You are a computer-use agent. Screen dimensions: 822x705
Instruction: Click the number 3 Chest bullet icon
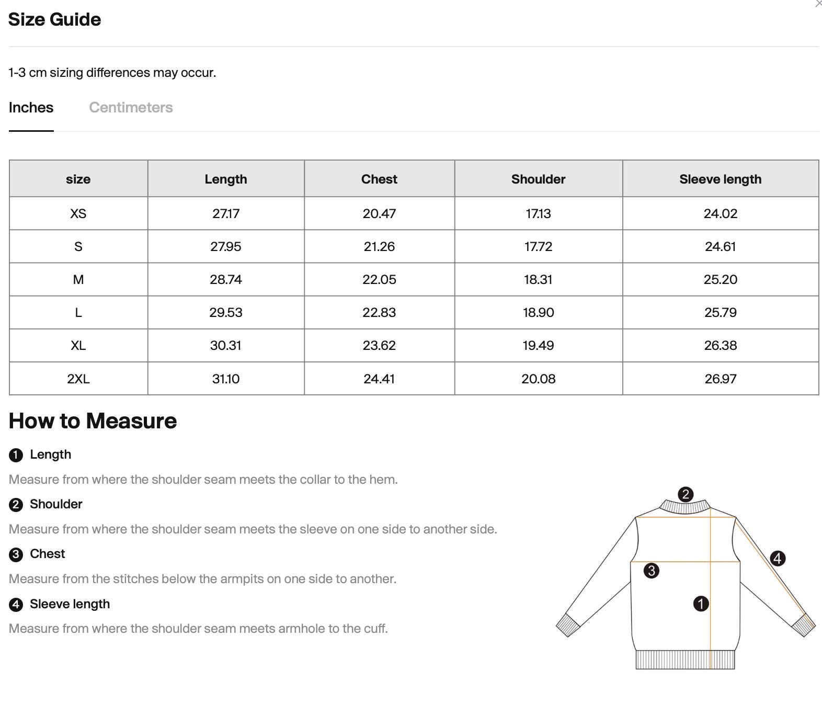[x=16, y=554]
